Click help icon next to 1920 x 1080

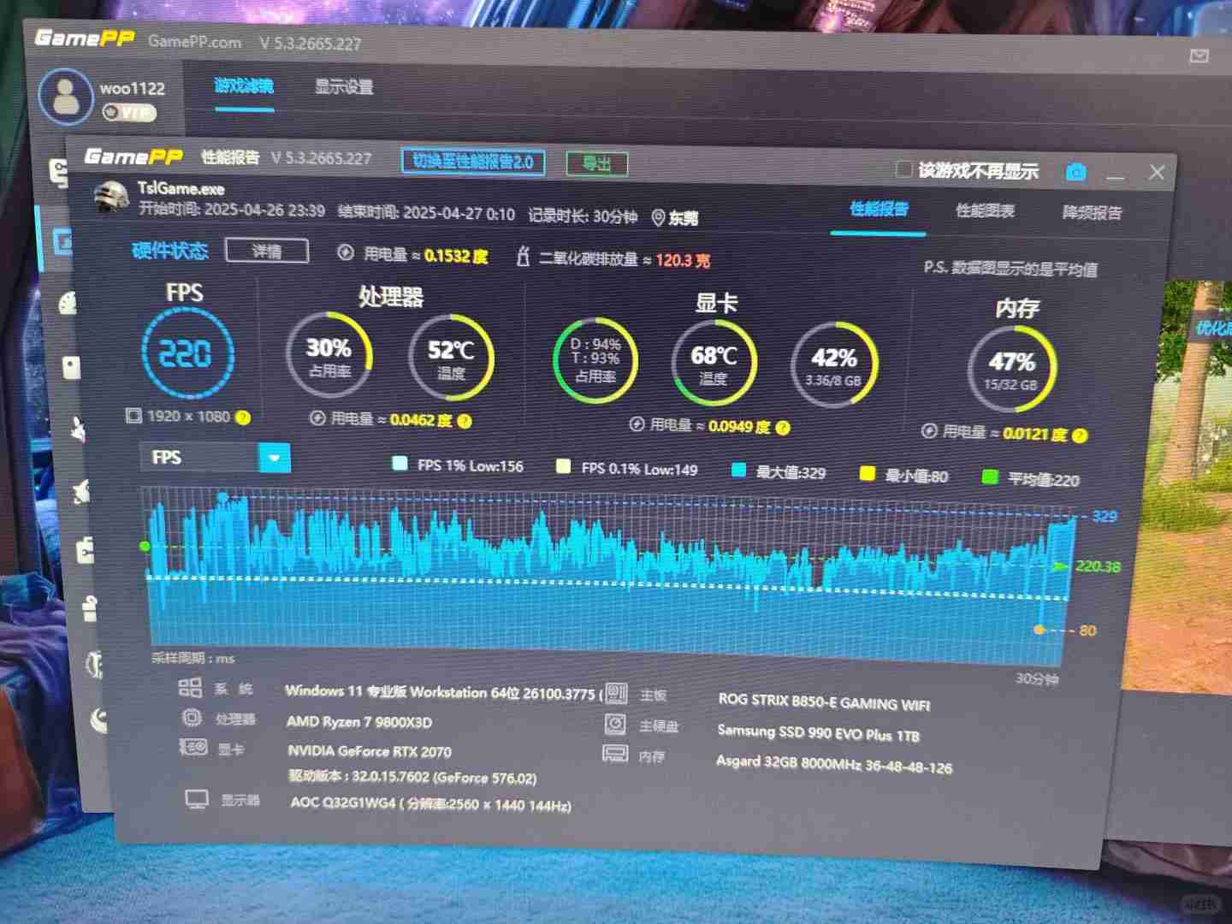[243, 418]
